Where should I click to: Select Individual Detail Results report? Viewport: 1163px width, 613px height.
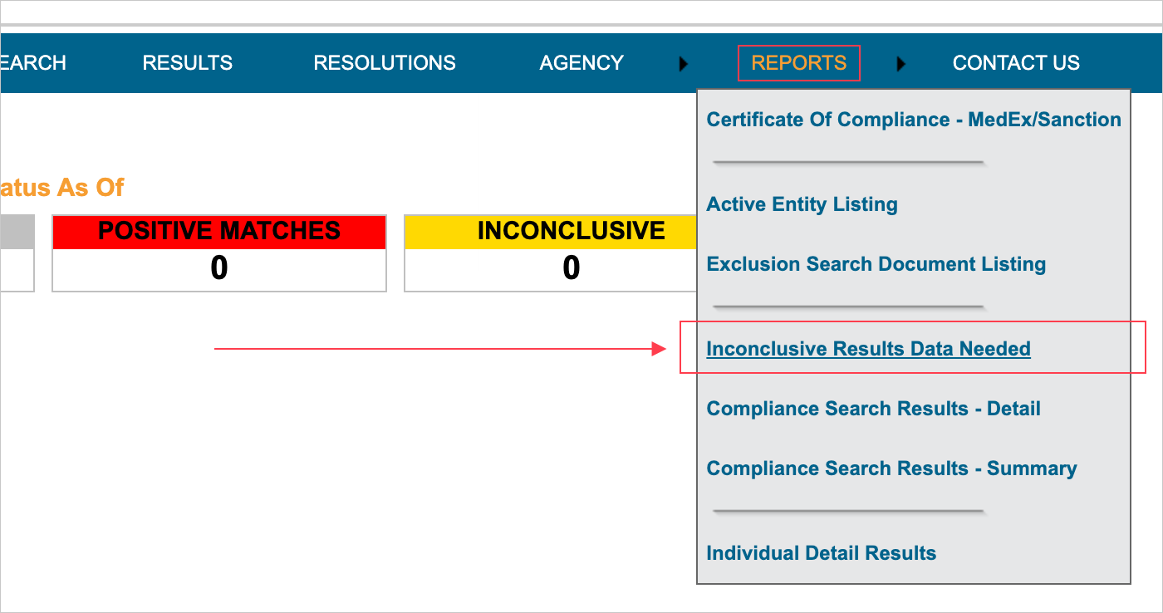pyautogui.click(x=821, y=552)
